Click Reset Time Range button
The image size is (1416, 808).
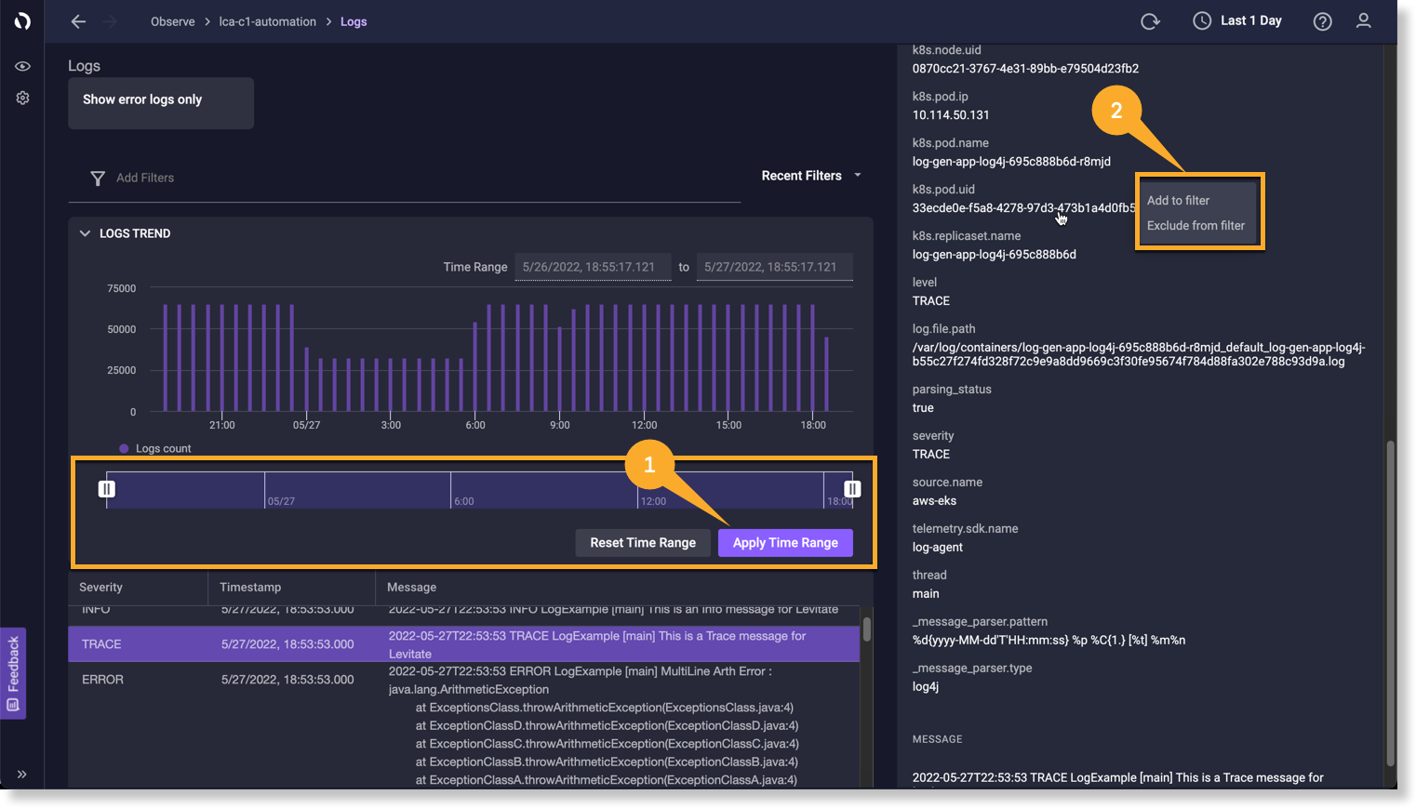point(643,543)
